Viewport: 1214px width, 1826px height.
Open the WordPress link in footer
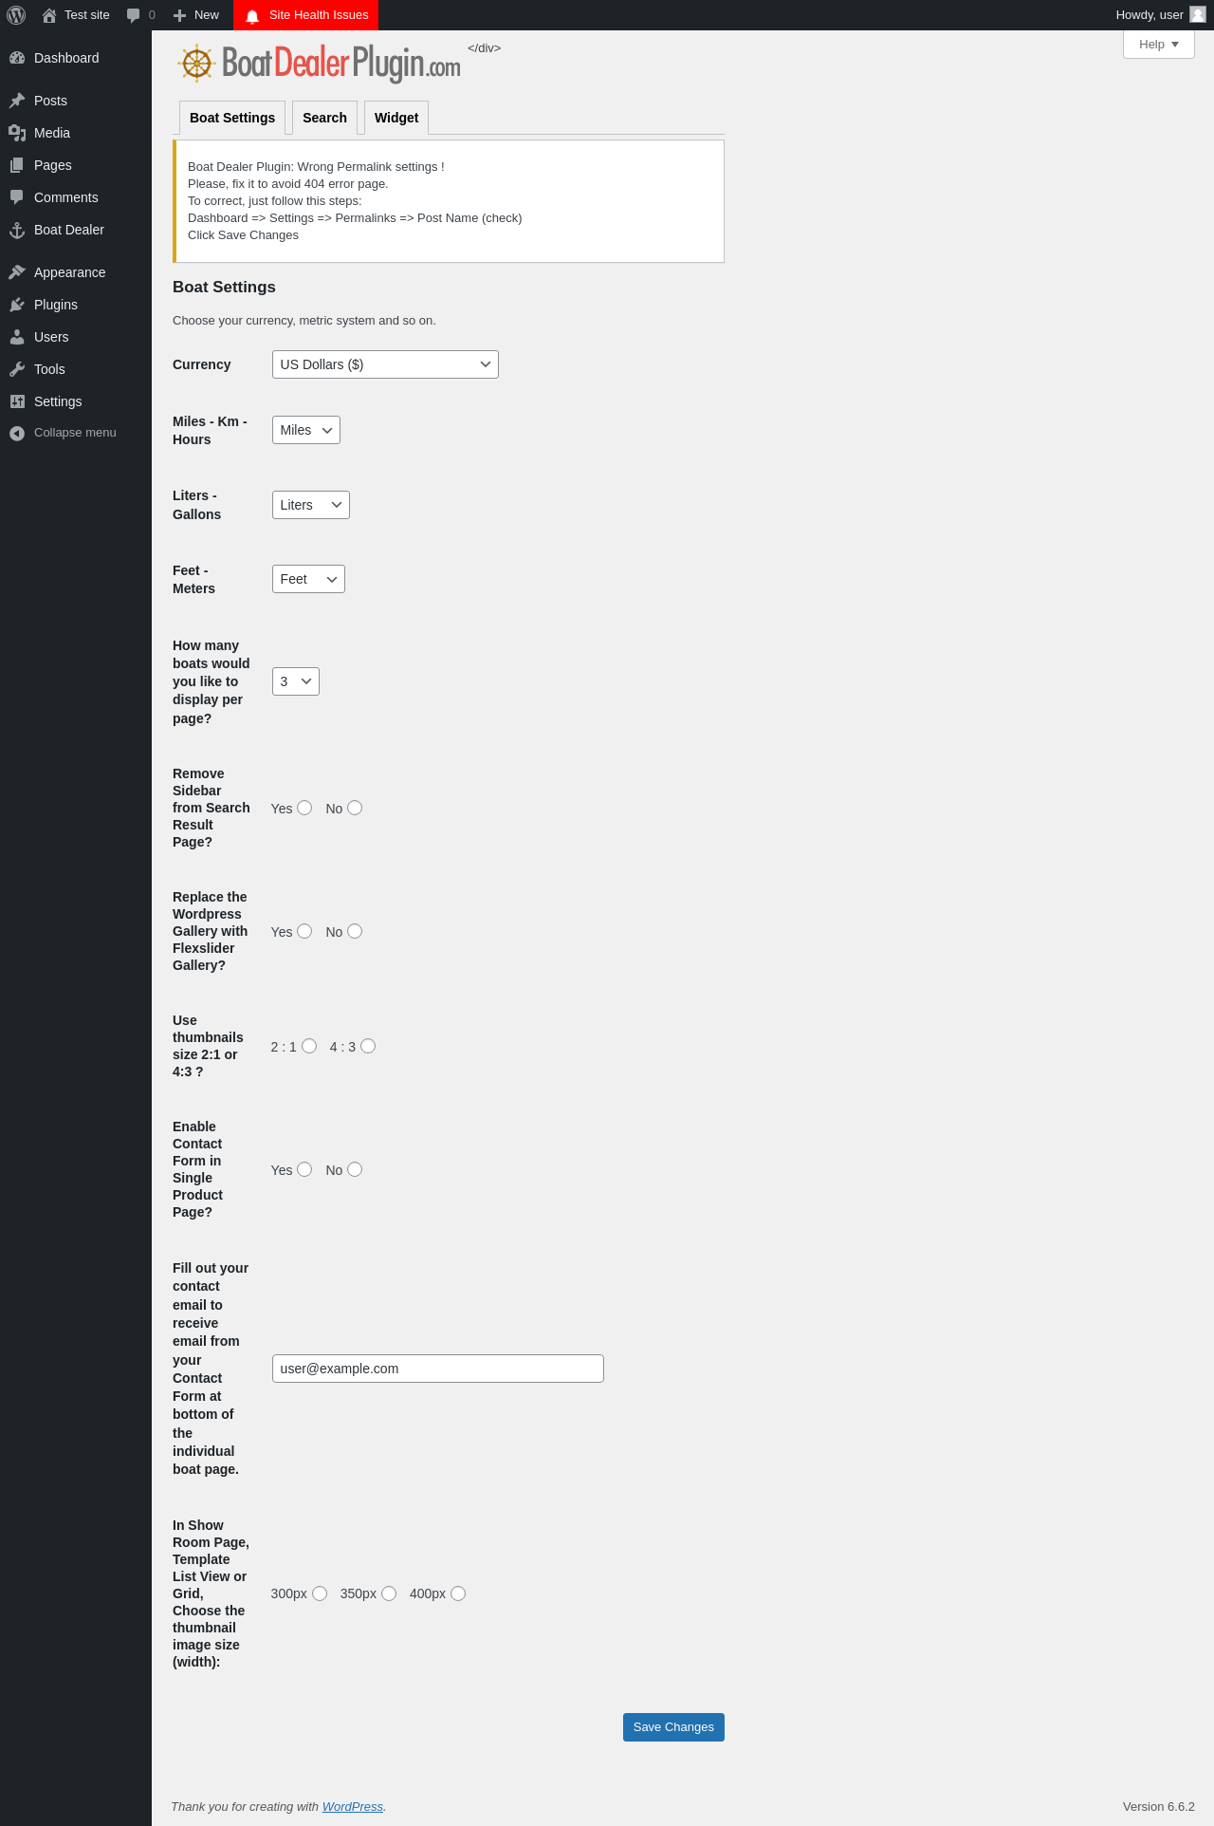coord(353,1807)
